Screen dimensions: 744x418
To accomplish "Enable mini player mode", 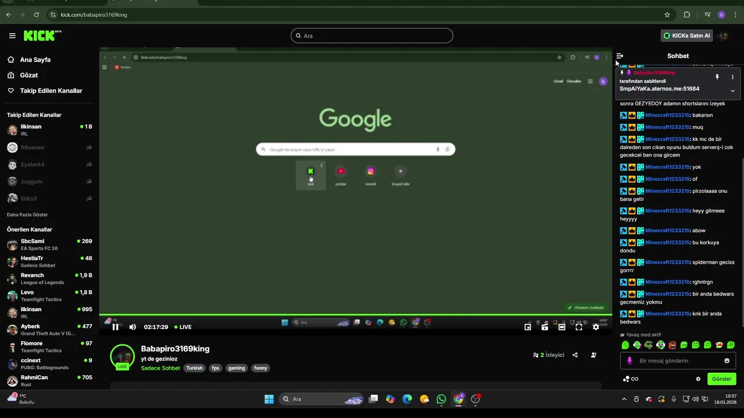I will 528,327.
